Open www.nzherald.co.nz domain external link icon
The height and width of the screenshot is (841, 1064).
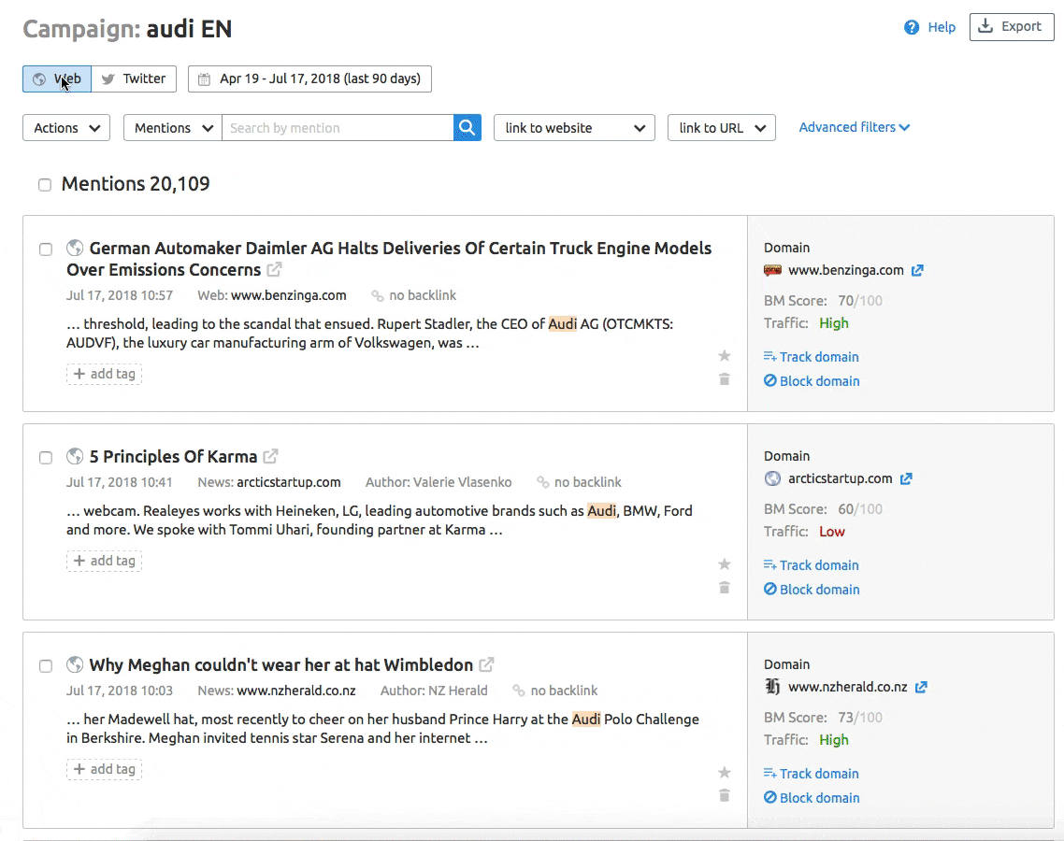click(921, 687)
